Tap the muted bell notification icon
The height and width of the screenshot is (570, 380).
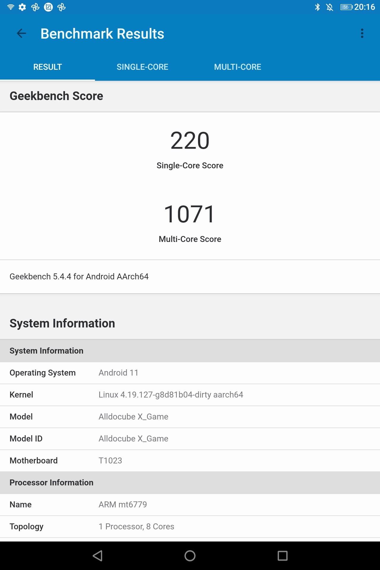click(330, 7)
